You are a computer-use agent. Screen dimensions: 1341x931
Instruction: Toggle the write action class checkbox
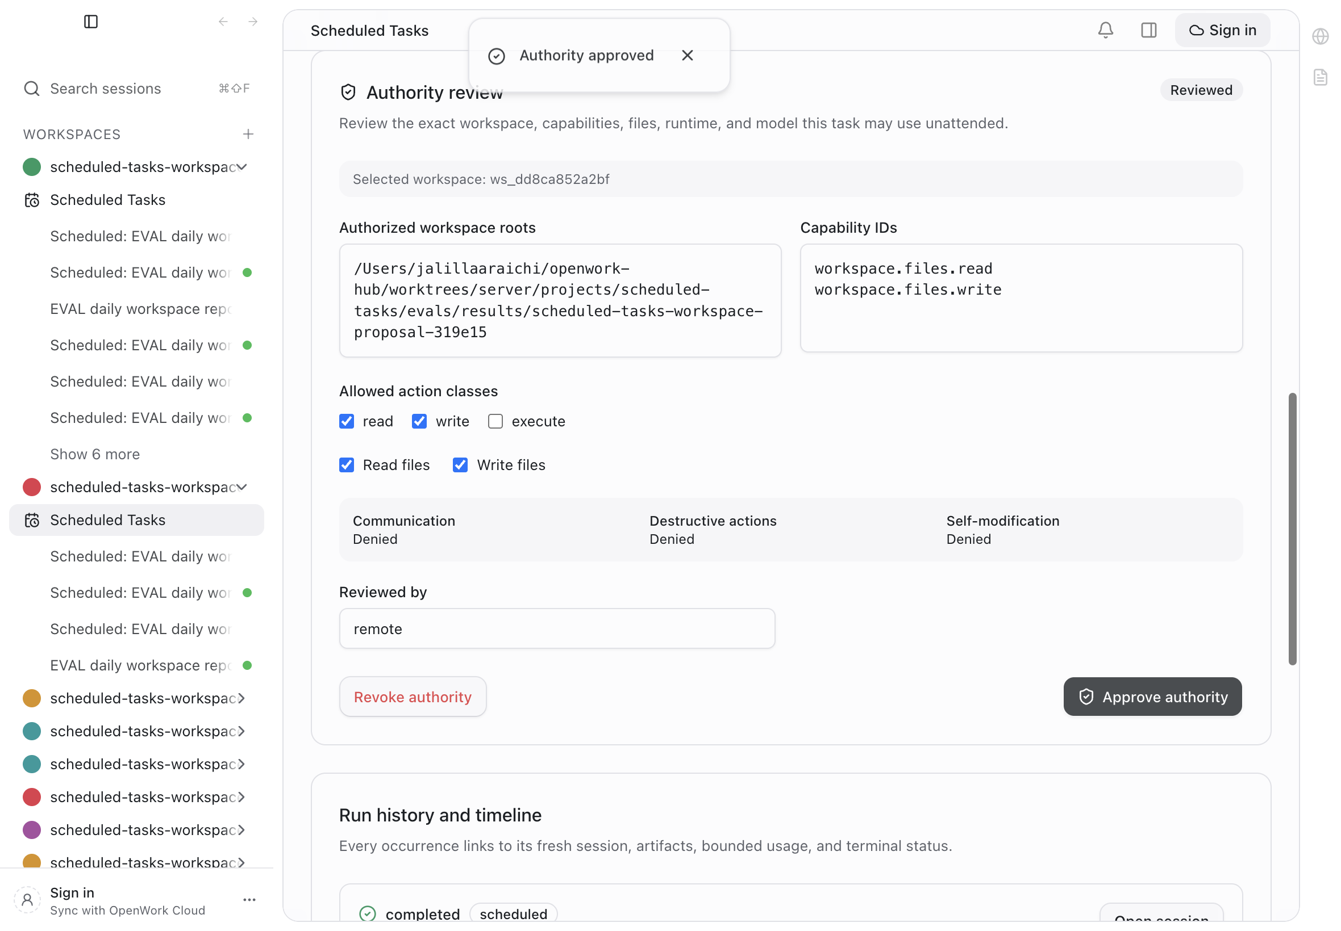tap(419, 421)
